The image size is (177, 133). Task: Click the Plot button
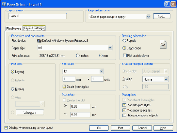[121, 128]
